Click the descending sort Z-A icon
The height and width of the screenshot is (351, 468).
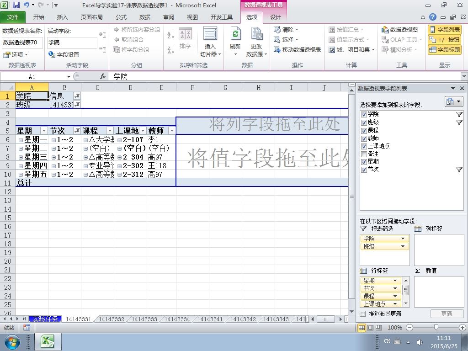[x=171, y=50]
